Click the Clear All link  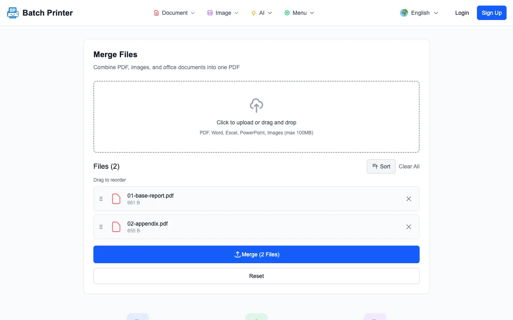[x=409, y=166]
